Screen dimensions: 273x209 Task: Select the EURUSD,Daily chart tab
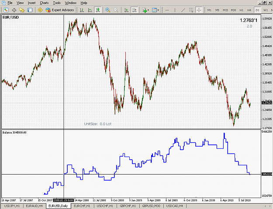[58, 206]
